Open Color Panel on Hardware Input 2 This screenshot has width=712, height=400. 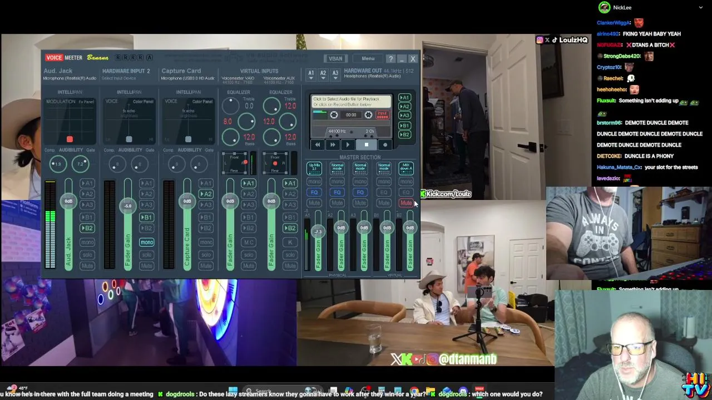click(143, 102)
